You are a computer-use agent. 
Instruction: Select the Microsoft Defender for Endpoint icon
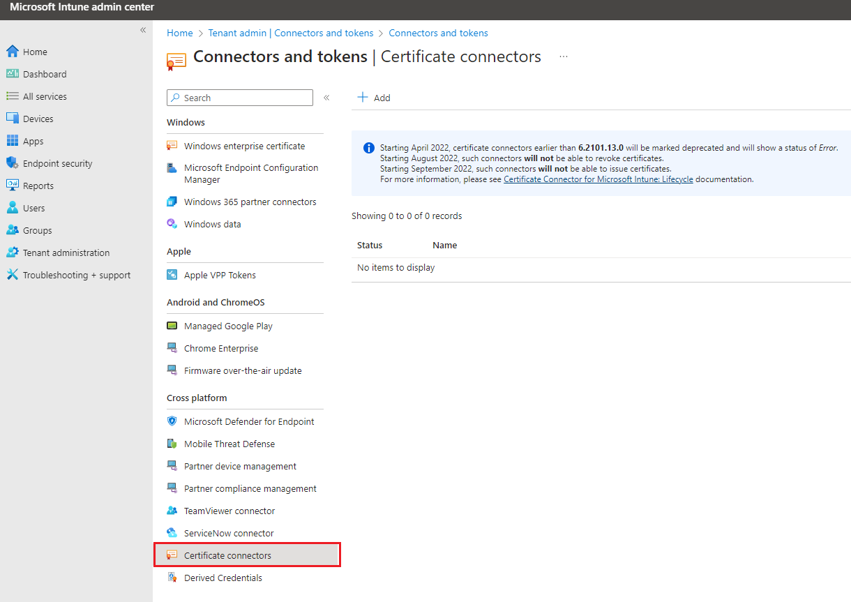tap(172, 421)
